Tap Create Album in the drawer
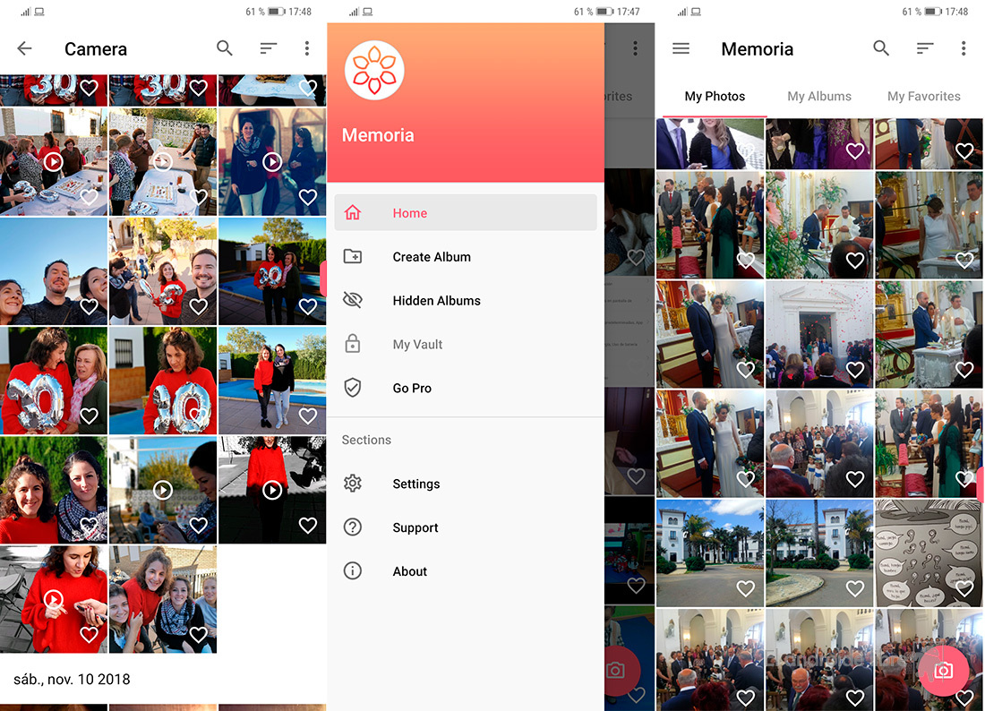This screenshot has height=711, width=985. click(431, 257)
